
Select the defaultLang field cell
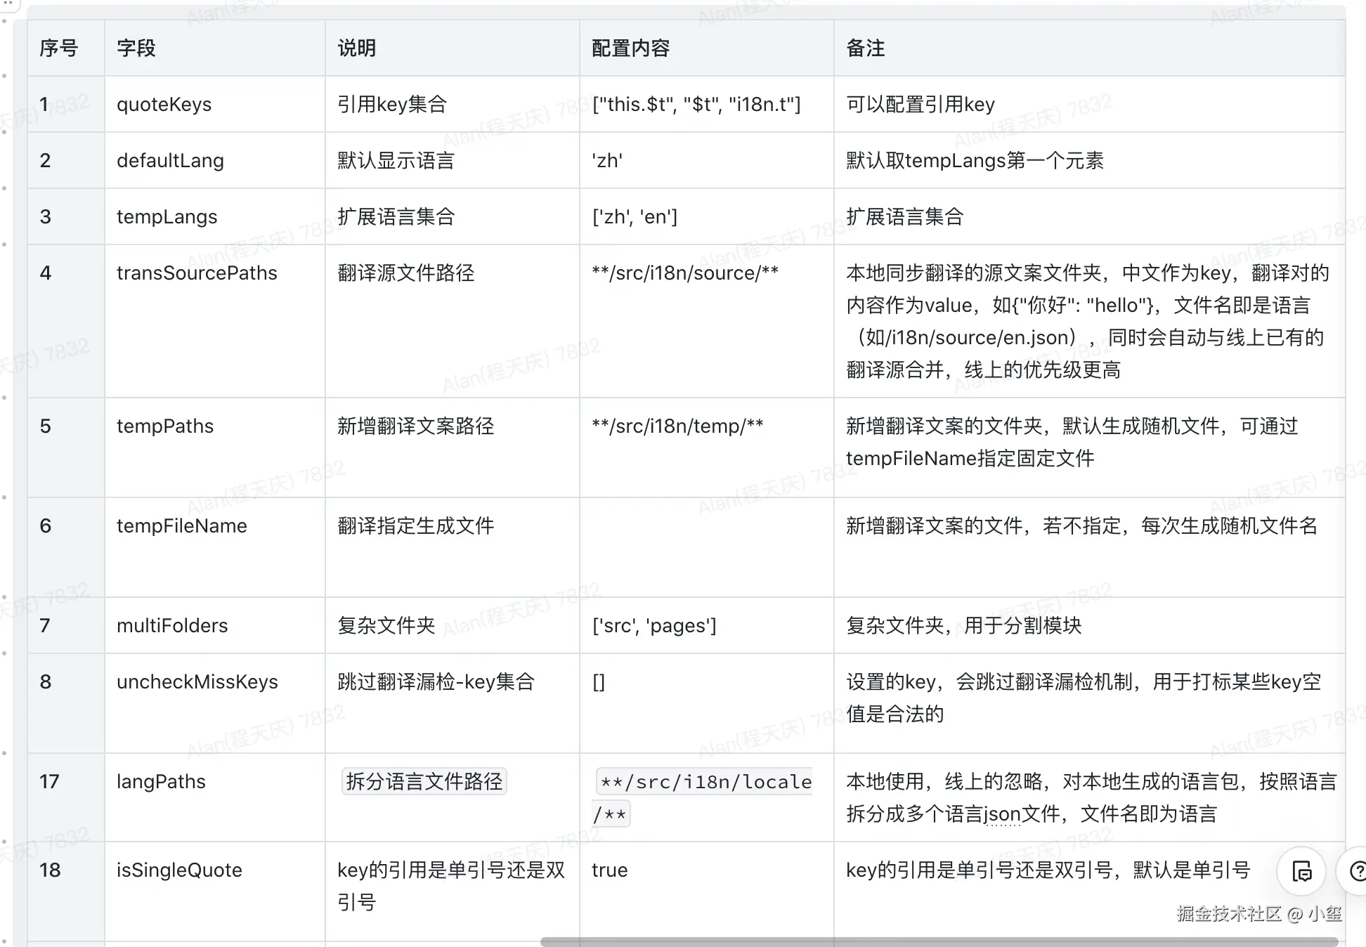pos(170,160)
